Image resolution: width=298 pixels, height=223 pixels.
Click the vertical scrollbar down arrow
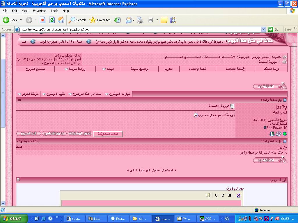3,204
